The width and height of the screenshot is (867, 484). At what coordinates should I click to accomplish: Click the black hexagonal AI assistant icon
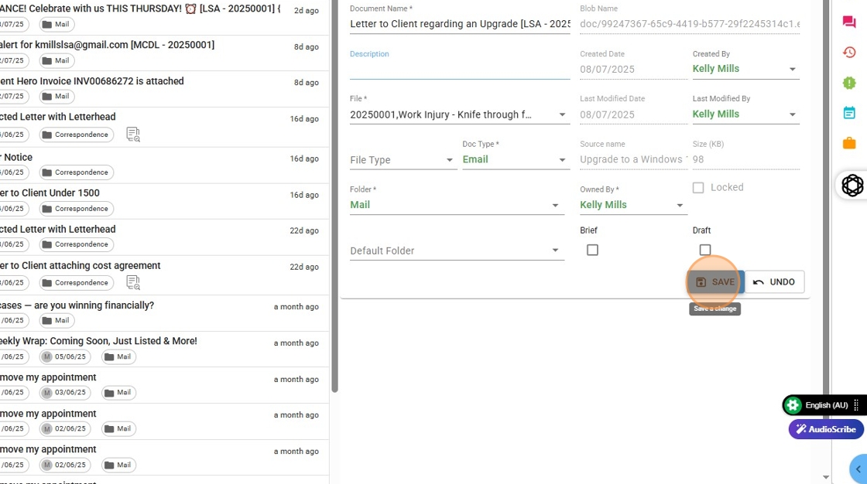pyautogui.click(x=852, y=186)
